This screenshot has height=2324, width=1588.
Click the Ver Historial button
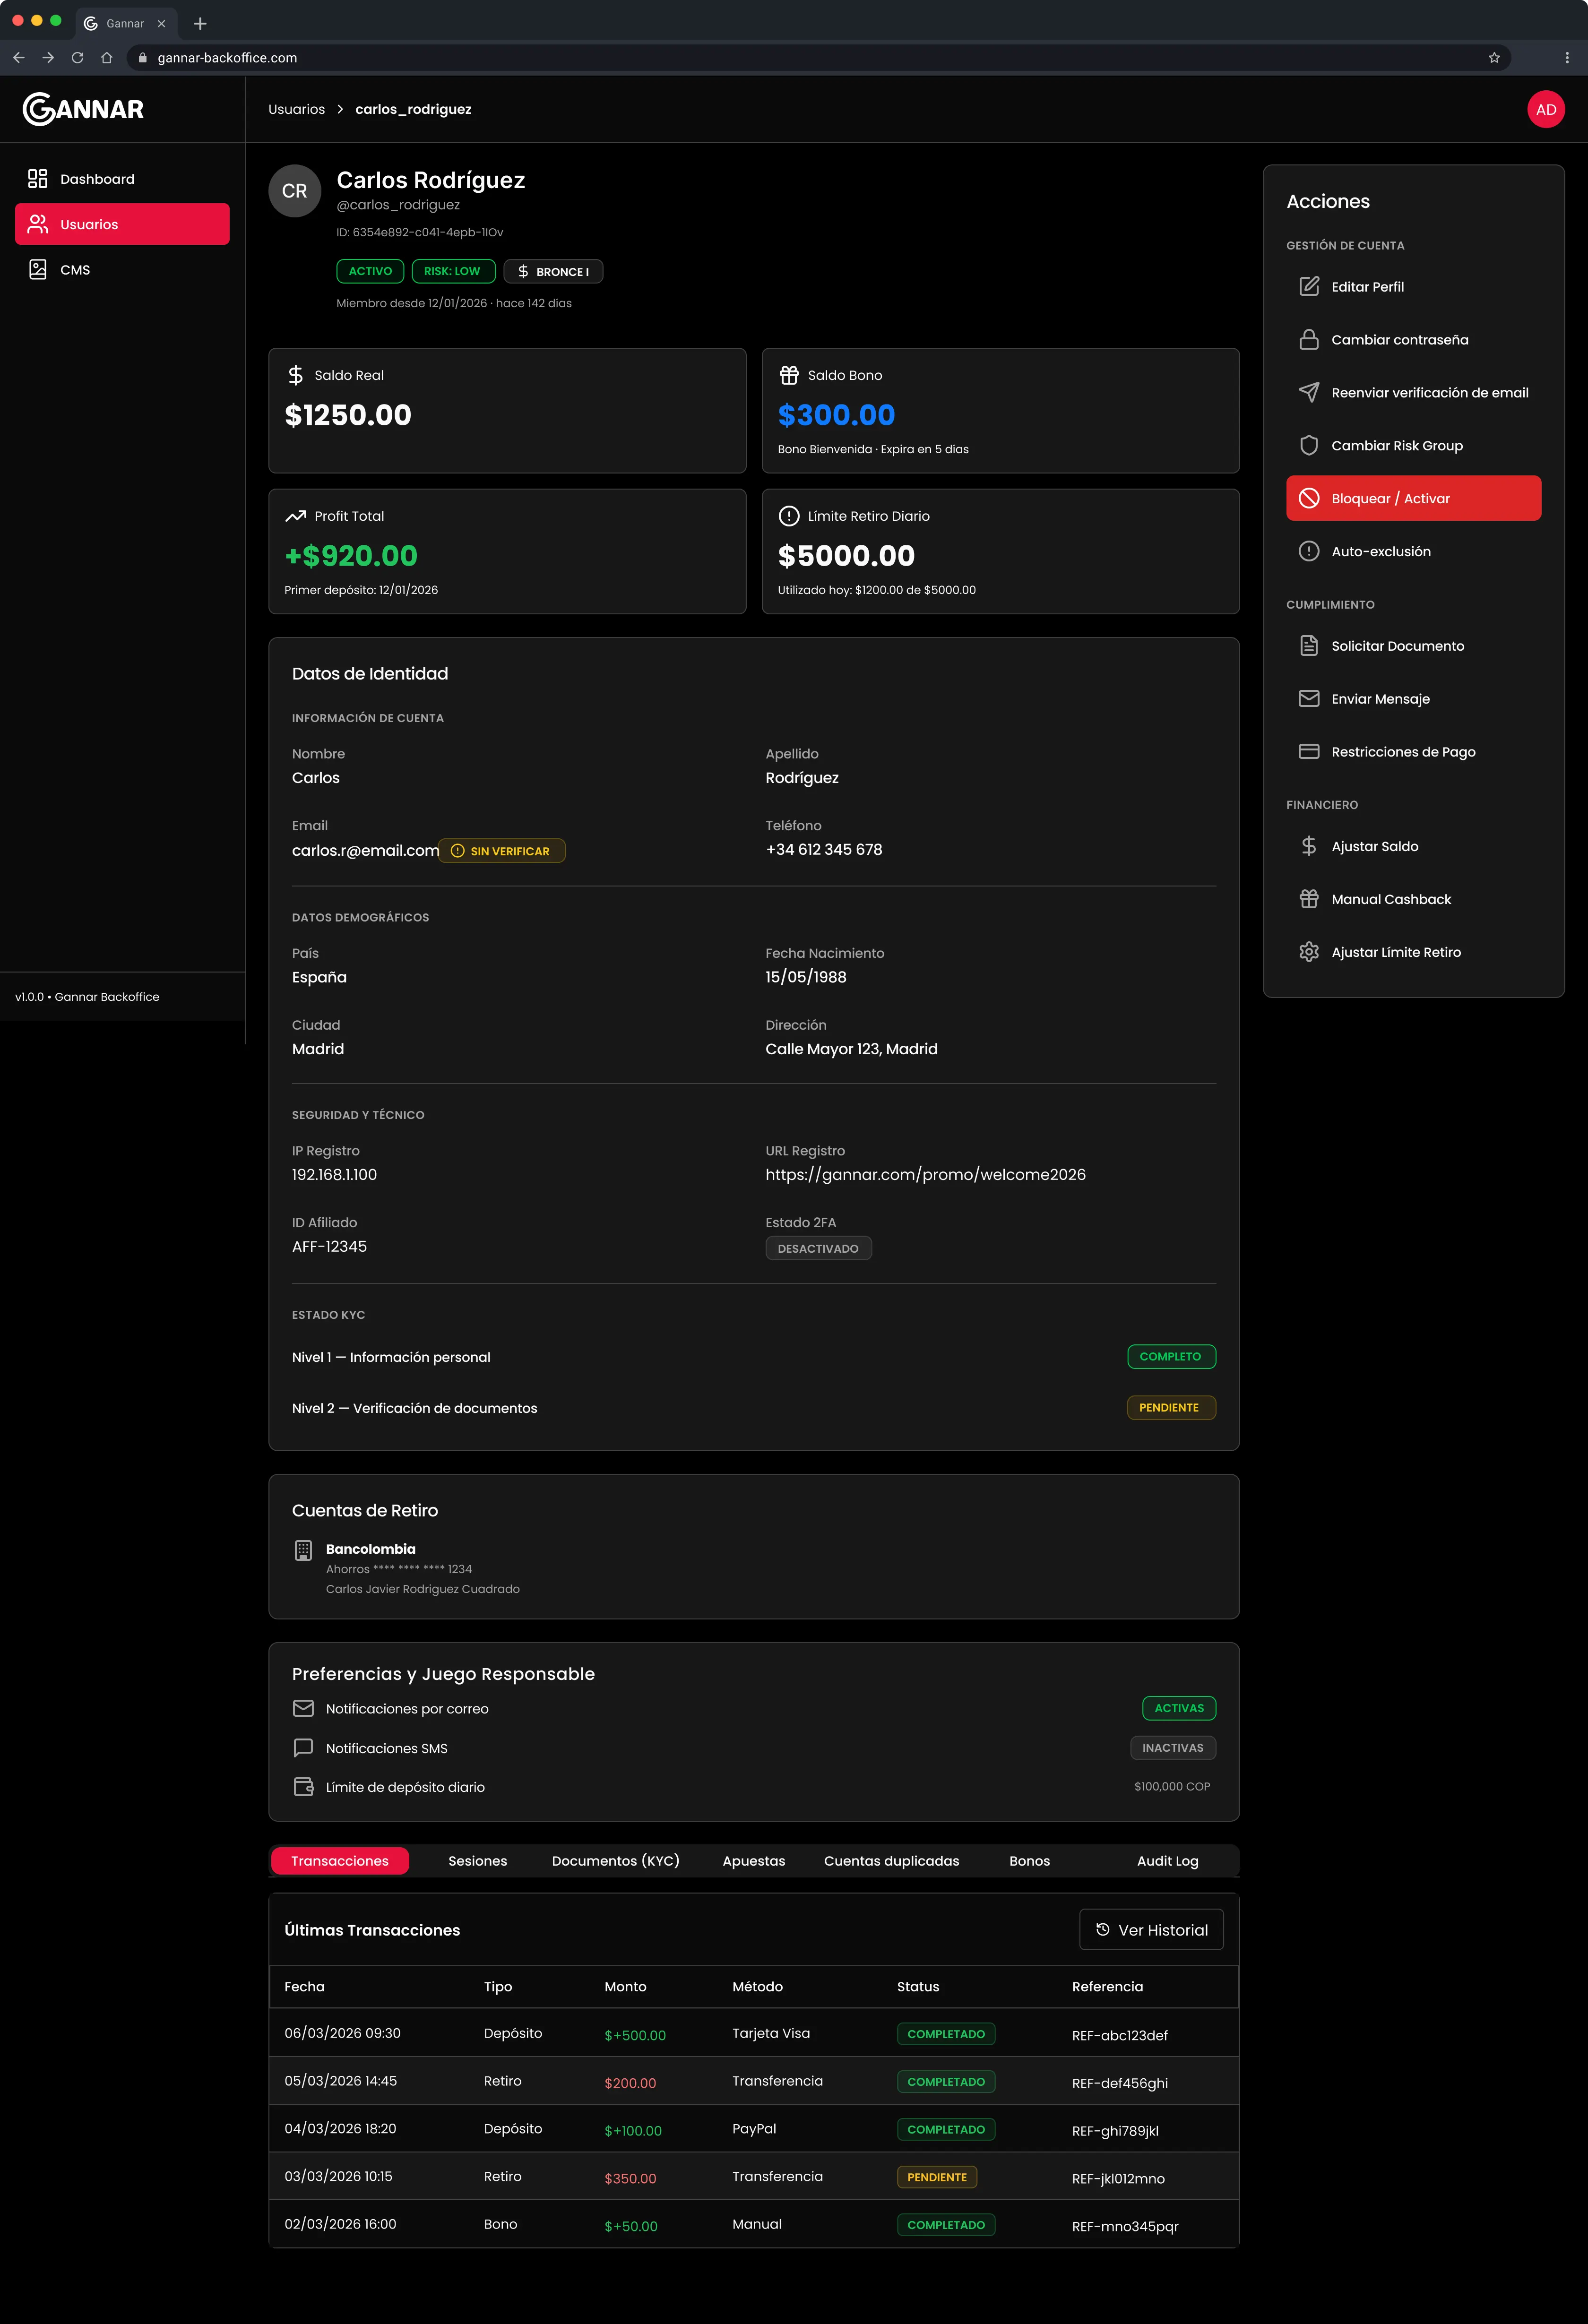click(x=1151, y=1930)
